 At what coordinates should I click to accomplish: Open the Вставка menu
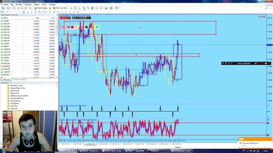click(19, 5)
